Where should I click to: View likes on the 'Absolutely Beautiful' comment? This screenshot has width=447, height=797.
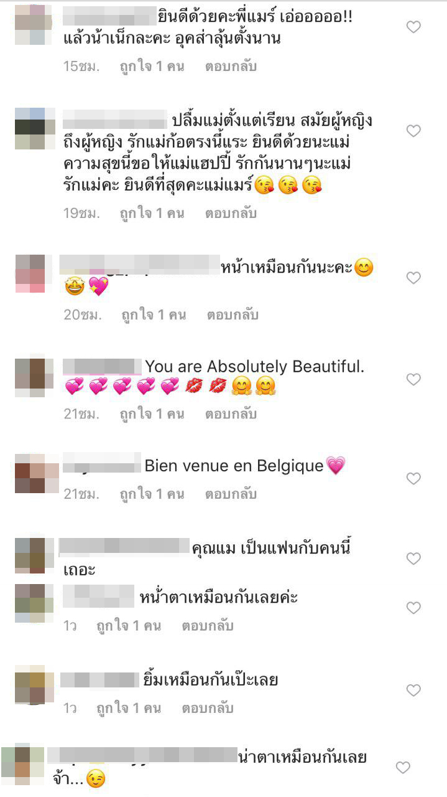pyautogui.click(x=152, y=413)
